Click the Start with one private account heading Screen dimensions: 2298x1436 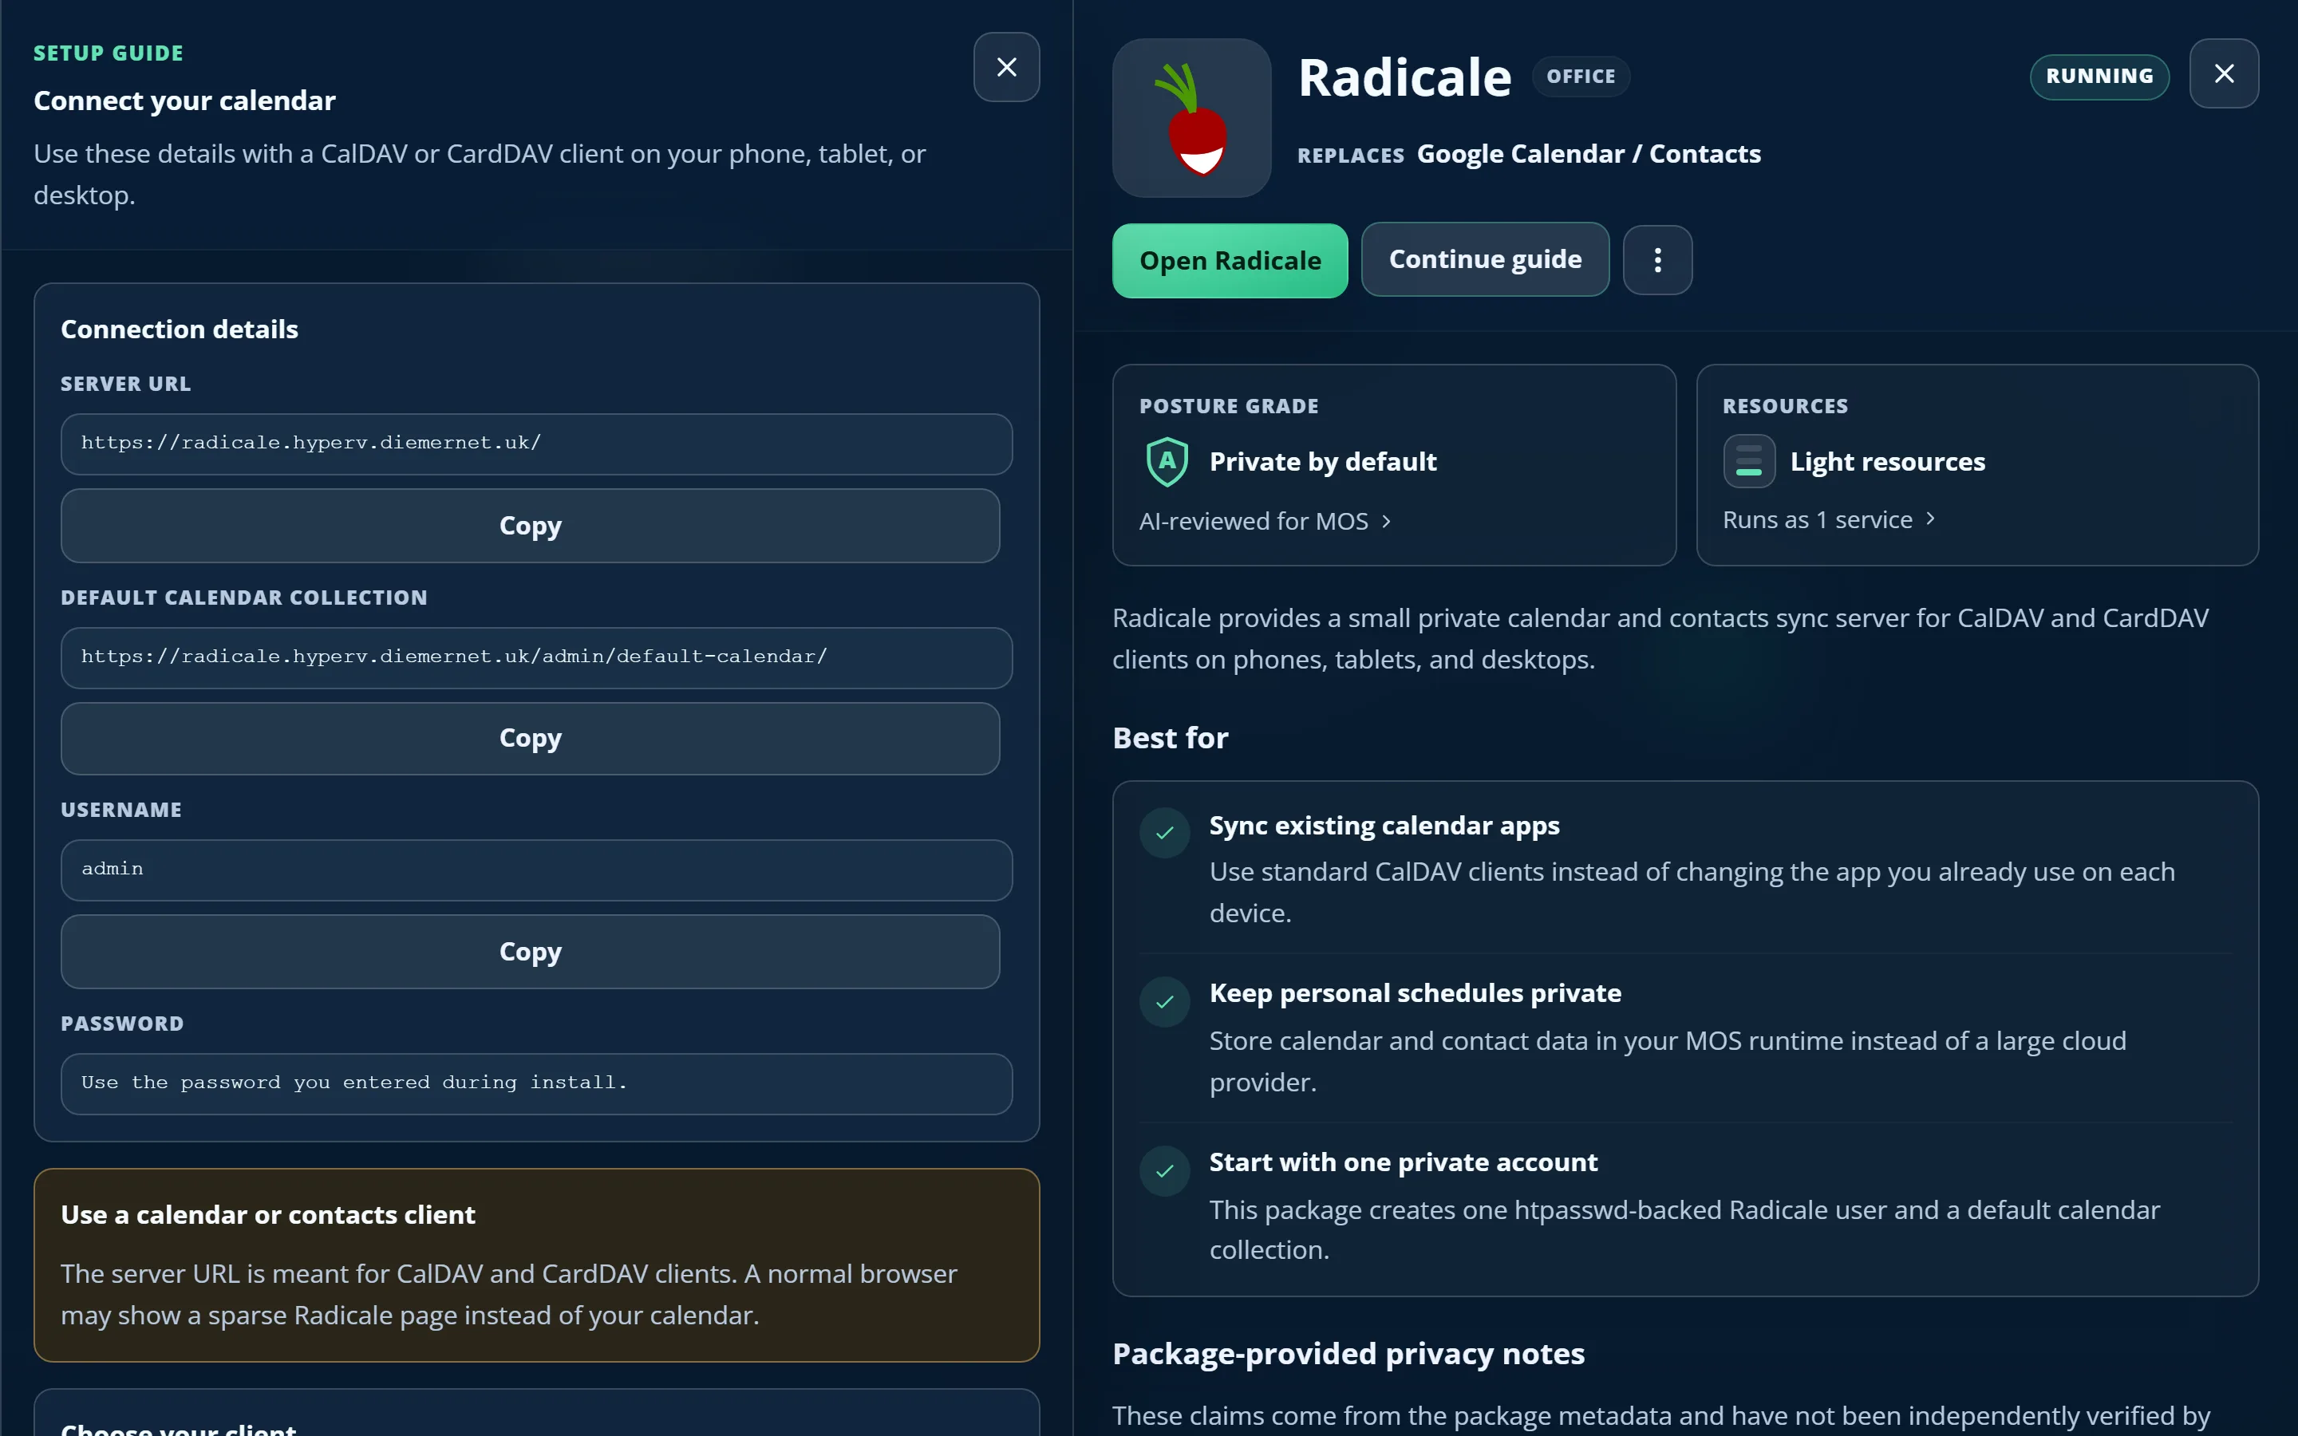coord(1403,1162)
